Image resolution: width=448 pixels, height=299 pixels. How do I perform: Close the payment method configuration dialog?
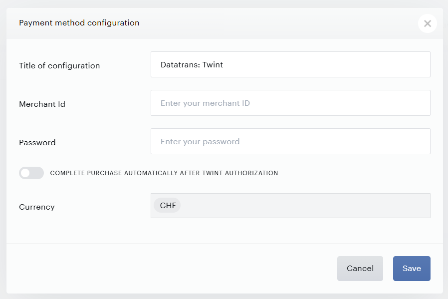(427, 23)
